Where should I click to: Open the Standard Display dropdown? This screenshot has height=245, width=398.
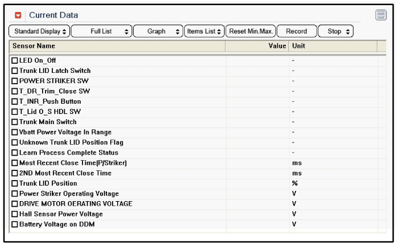pos(39,31)
